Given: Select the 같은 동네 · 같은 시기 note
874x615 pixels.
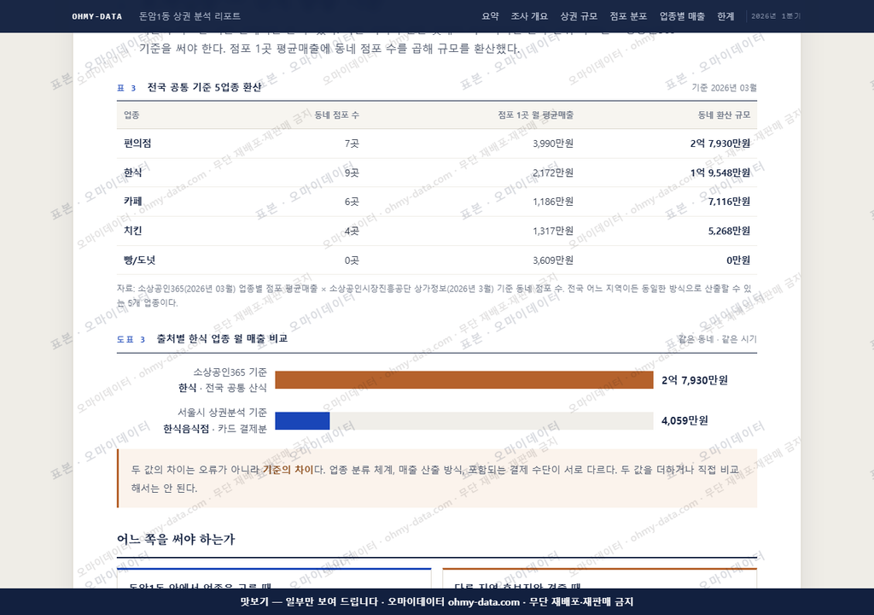Looking at the screenshot, I should tap(717, 339).
